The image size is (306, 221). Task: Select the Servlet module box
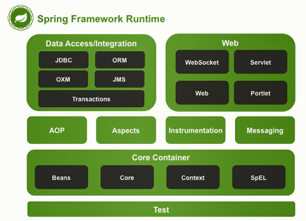point(260,62)
